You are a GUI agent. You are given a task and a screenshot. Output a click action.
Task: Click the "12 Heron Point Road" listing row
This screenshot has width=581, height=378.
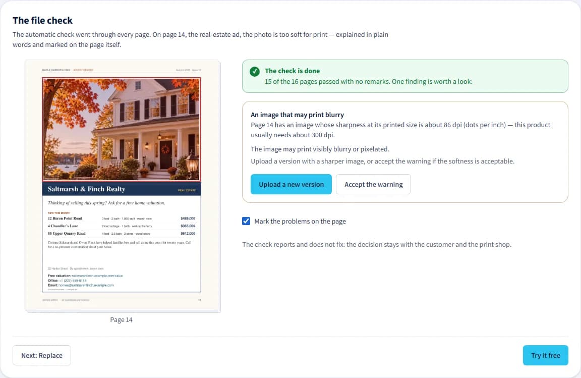click(x=121, y=219)
